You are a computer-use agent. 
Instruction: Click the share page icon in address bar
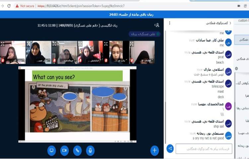pyautogui.click(x=245, y=6)
